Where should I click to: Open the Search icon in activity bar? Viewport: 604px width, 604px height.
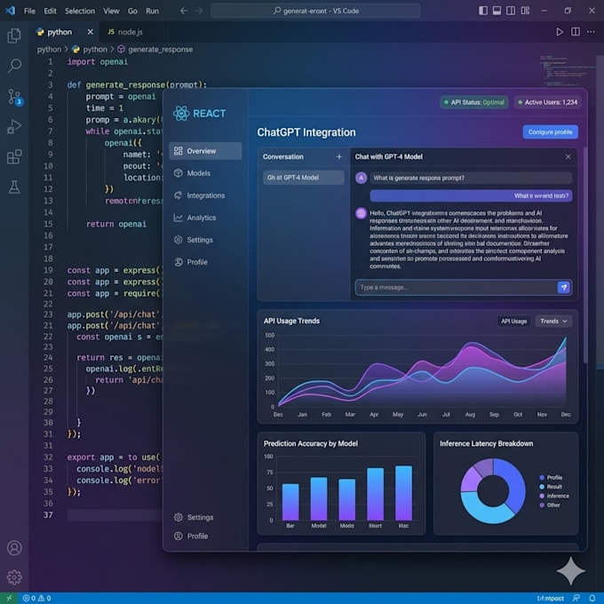click(14, 66)
